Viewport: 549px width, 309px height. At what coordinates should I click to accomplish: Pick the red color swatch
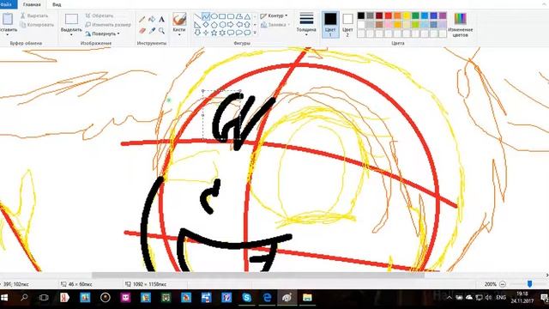point(389,15)
